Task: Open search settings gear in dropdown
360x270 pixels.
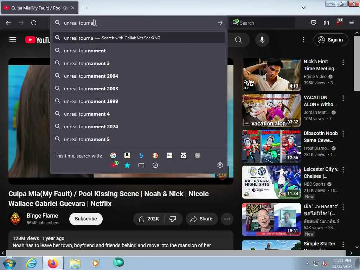Action: [220, 165]
